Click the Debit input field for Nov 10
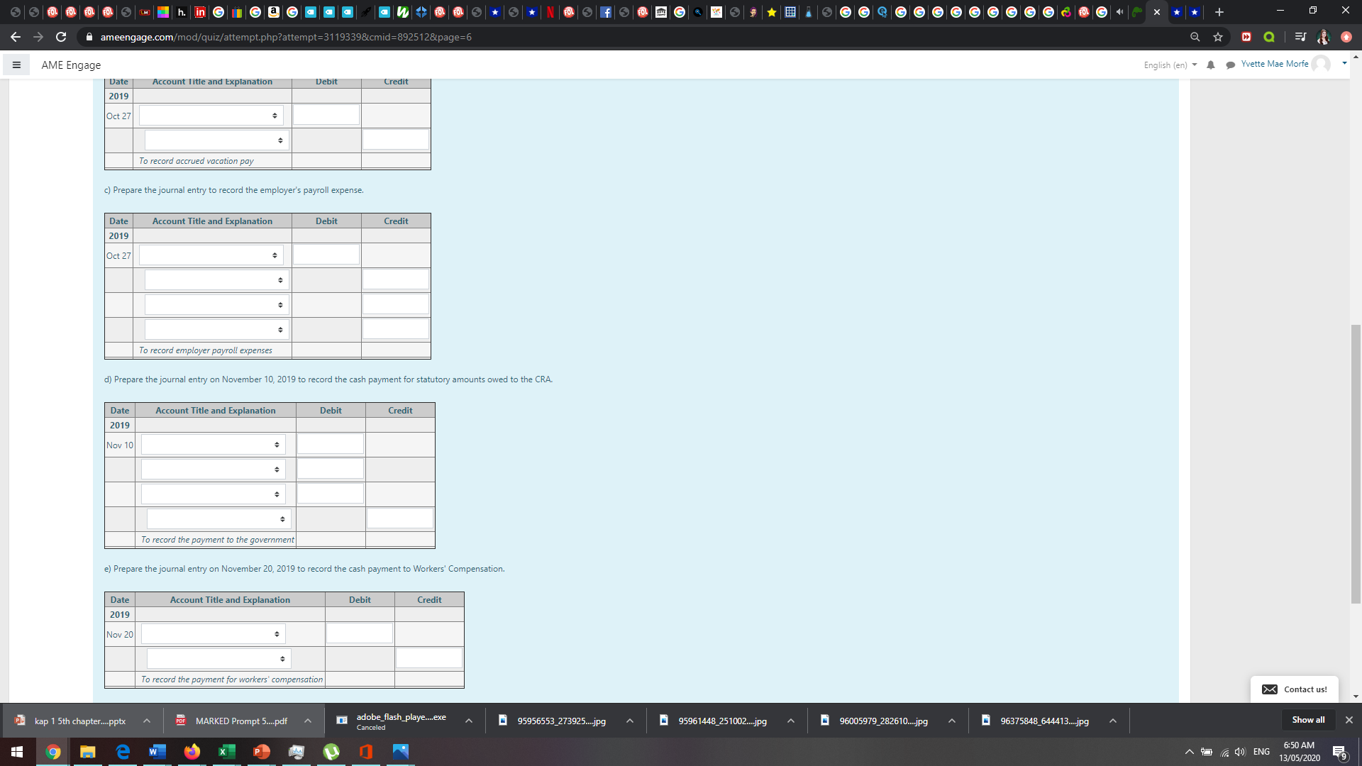Viewport: 1362px width, 766px height. click(330, 443)
